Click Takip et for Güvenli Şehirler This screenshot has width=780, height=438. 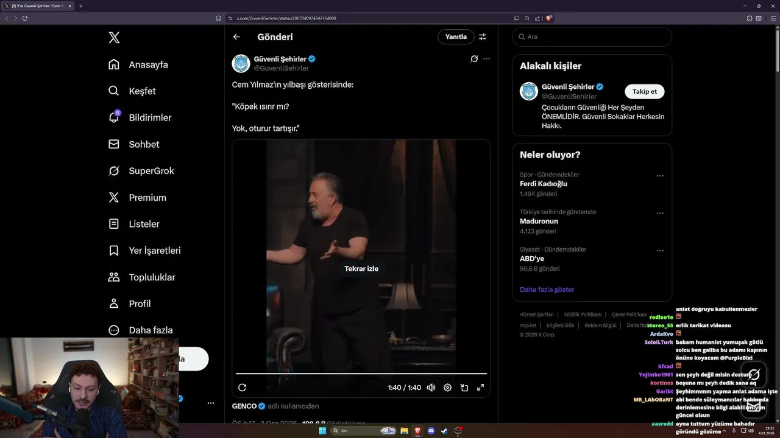[x=645, y=91]
